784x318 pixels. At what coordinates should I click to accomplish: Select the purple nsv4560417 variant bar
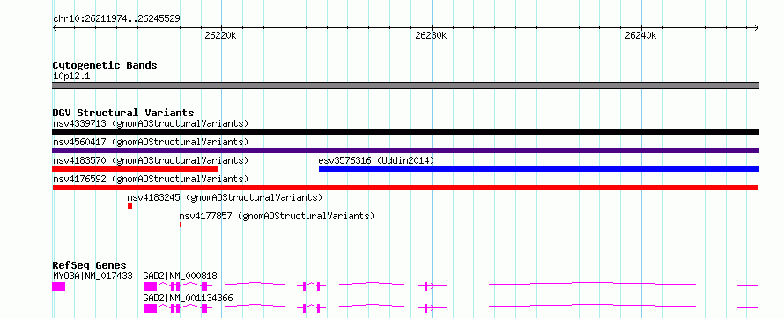point(405,151)
